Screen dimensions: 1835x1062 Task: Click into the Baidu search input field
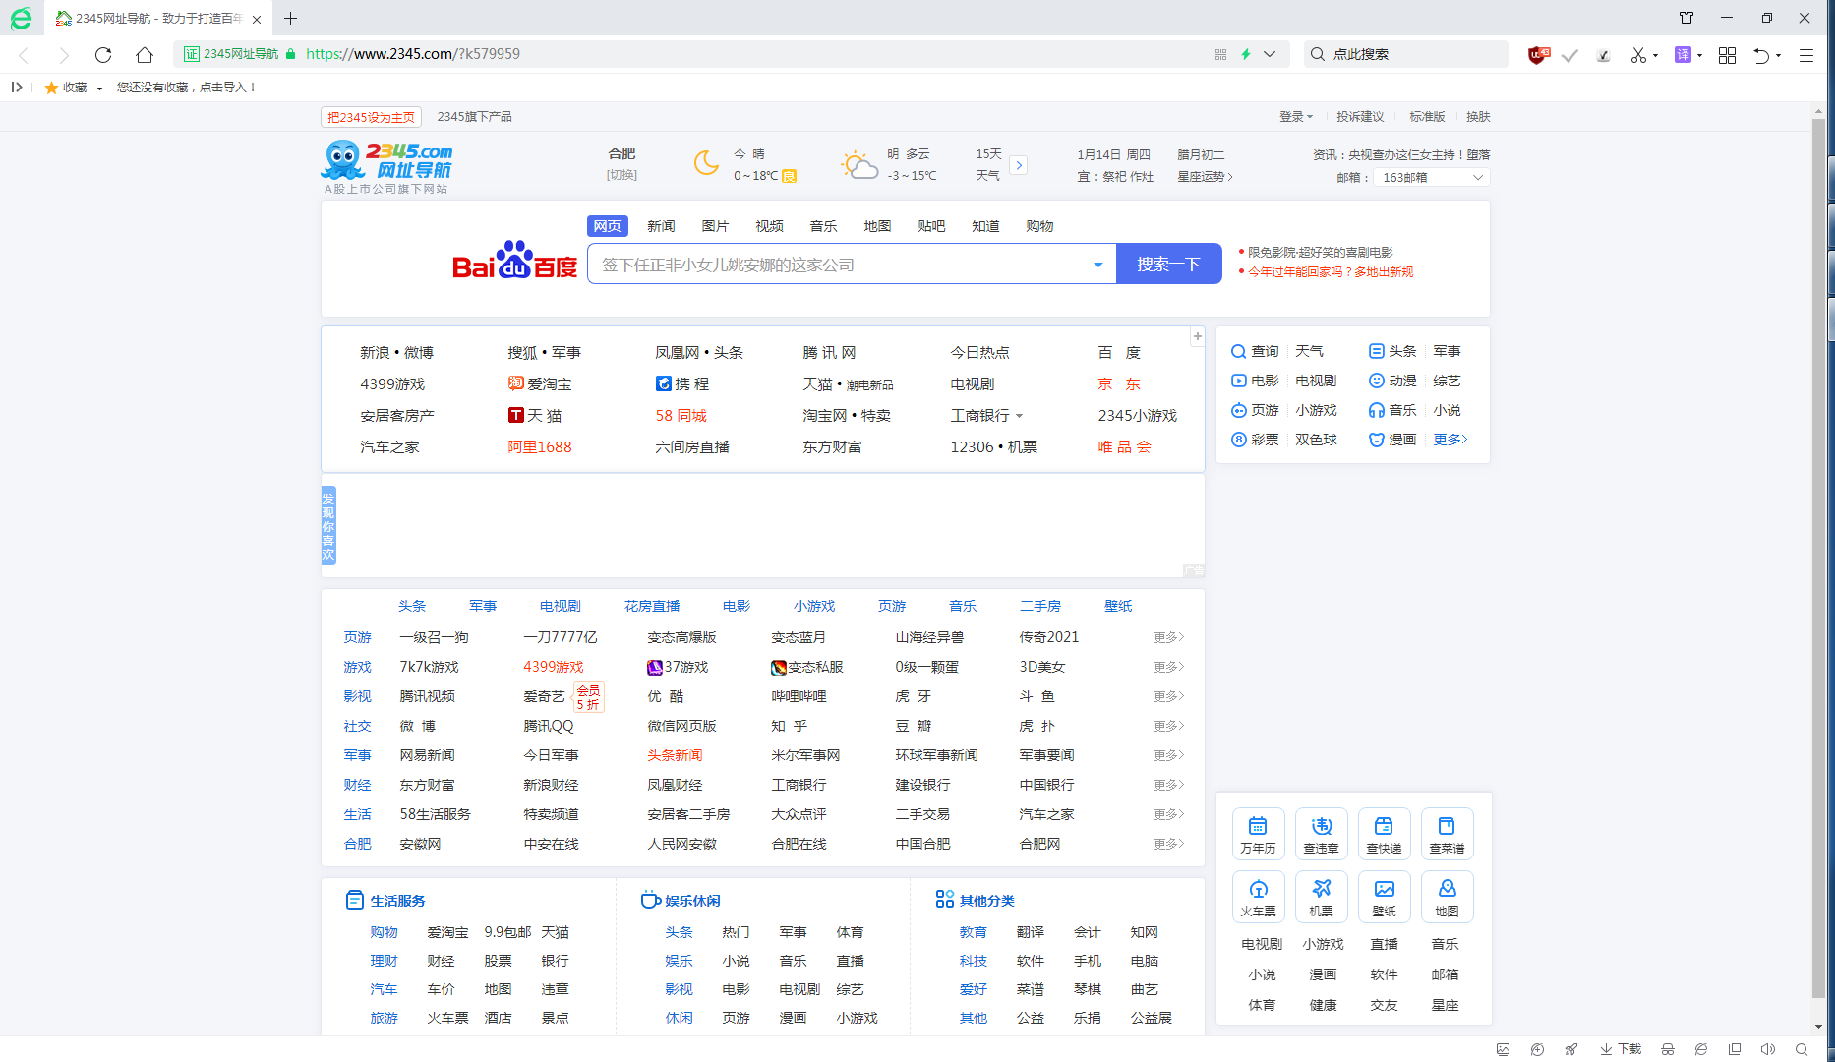[x=841, y=264]
